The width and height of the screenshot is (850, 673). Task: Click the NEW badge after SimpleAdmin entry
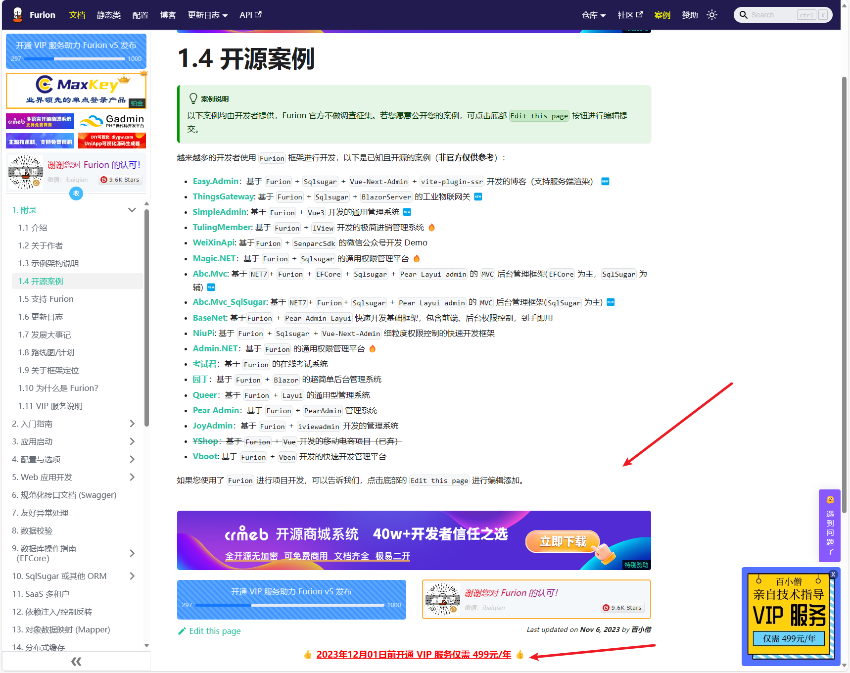click(x=407, y=212)
